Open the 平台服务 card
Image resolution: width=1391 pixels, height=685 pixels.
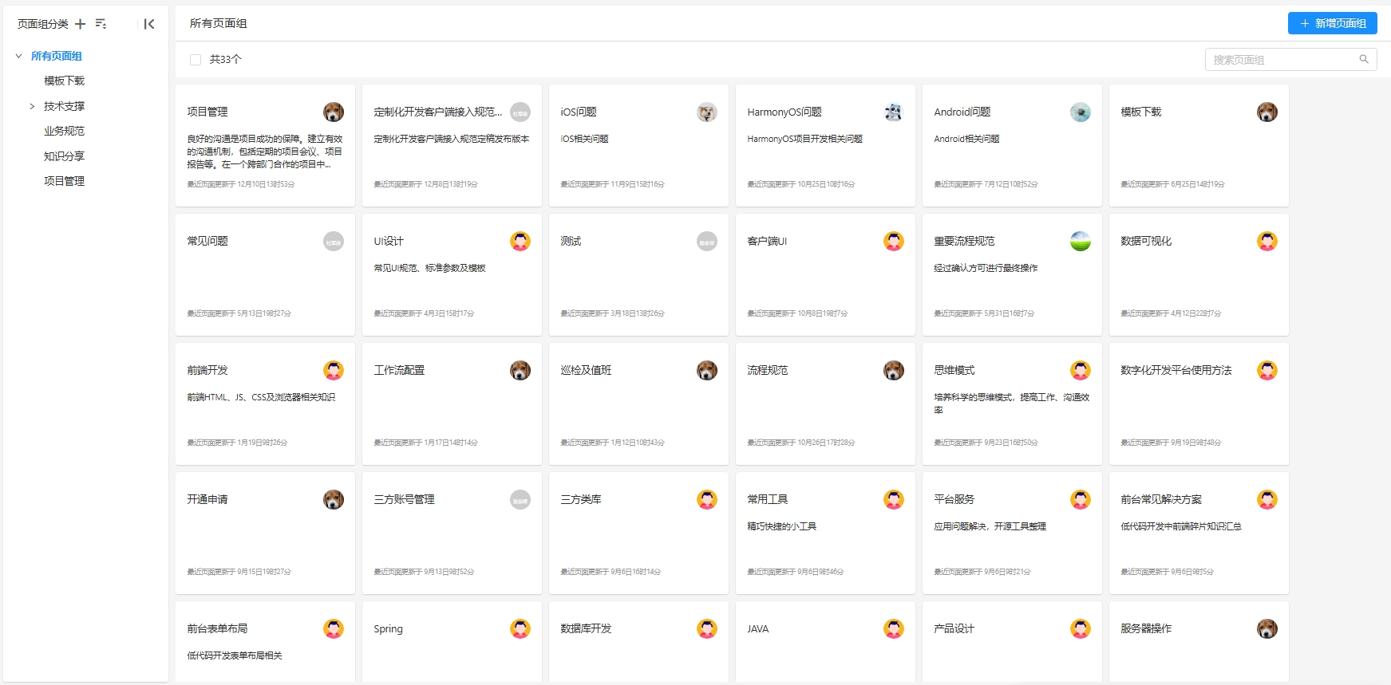[x=1012, y=533]
